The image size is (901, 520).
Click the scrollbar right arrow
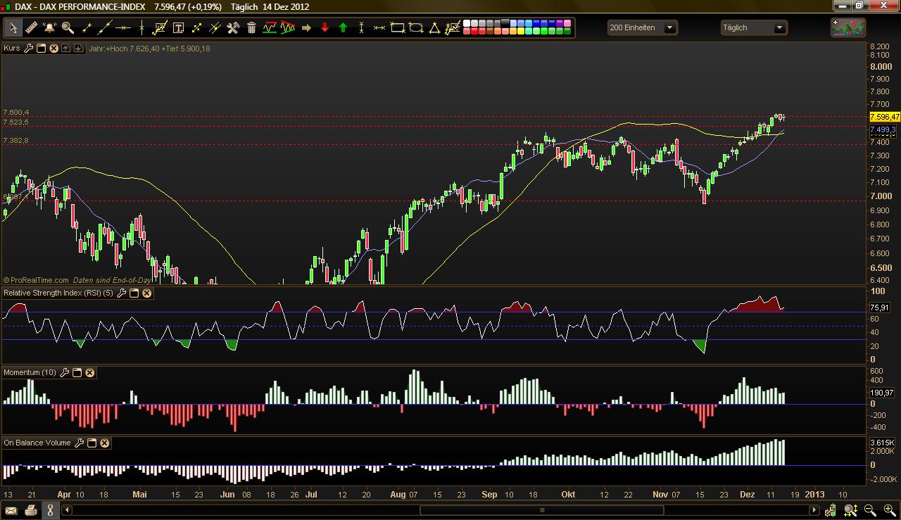[815, 510]
